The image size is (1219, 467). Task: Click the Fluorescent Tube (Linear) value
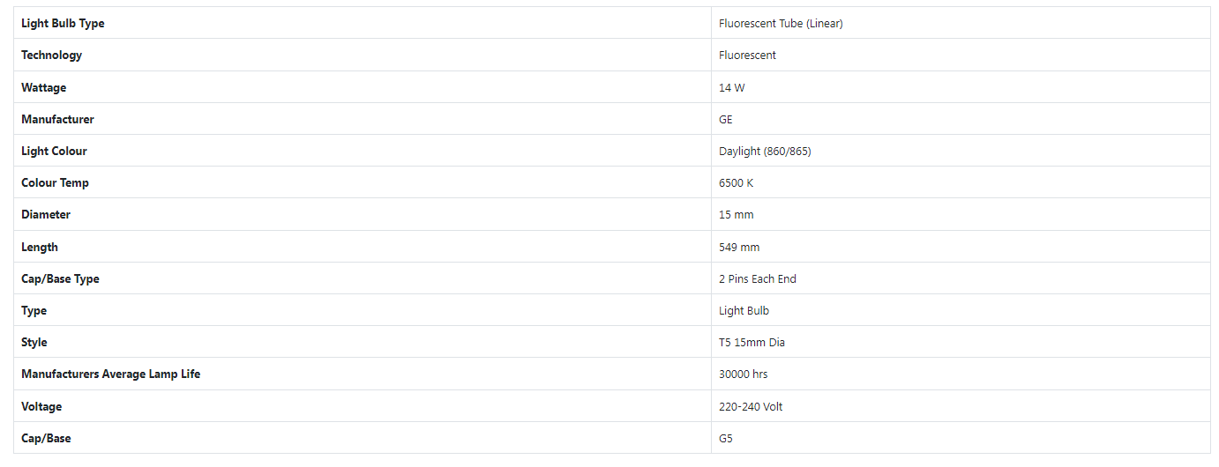coord(781,24)
